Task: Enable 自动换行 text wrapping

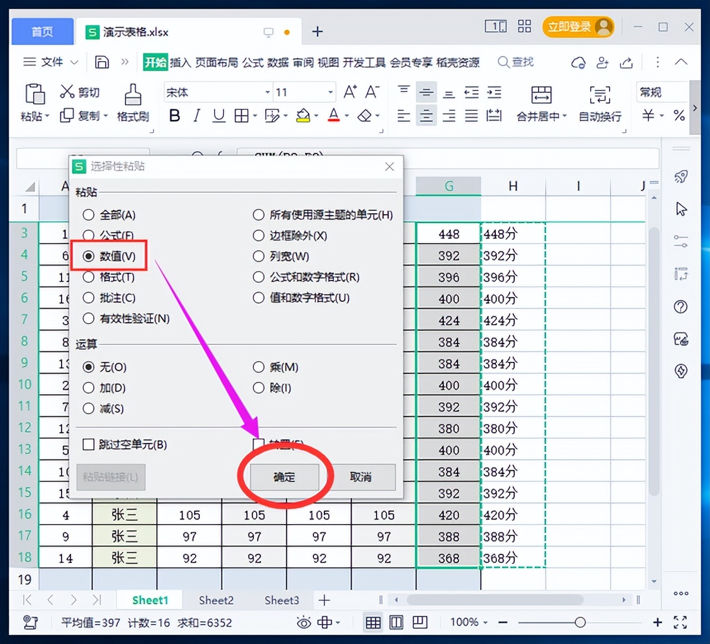Action: tap(600, 103)
